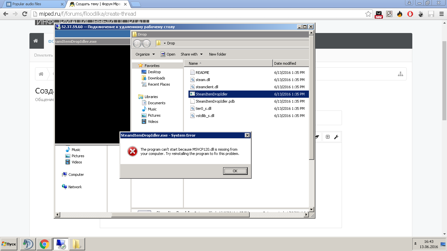The width and height of the screenshot is (447, 251).
Task: Open Downloads under Favorites
Action: pos(156,78)
